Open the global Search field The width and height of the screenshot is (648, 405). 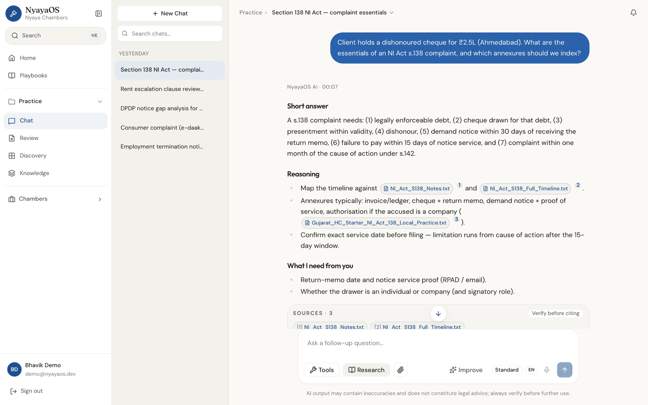coord(55,36)
